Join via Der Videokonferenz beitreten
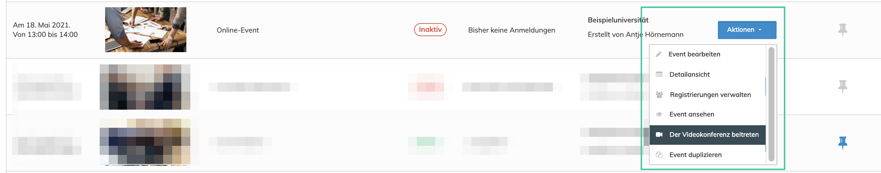The width and height of the screenshot is (881, 173). pyautogui.click(x=714, y=135)
